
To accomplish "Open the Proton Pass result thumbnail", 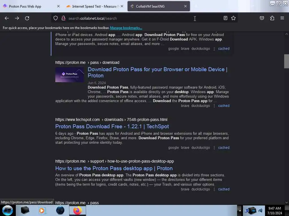I will [x=70, y=75].
